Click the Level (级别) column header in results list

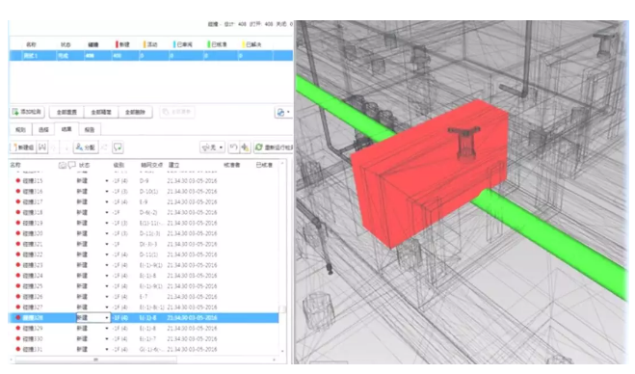(119, 165)
